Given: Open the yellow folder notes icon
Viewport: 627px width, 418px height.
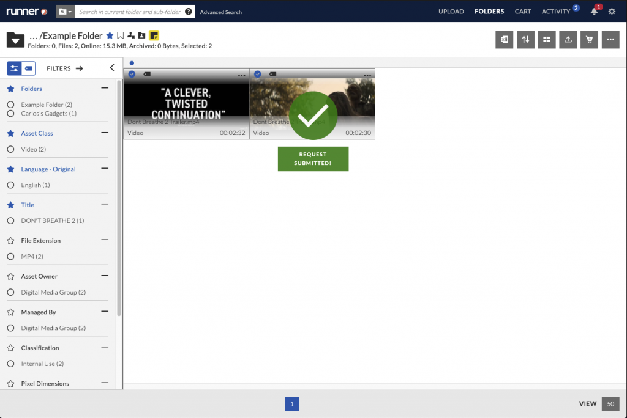Looking at the screenshot, I should pyautogui.click(x=154, y=35).
